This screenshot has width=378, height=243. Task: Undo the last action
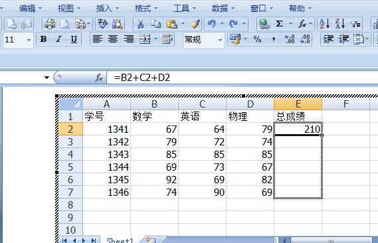point(212,24)
